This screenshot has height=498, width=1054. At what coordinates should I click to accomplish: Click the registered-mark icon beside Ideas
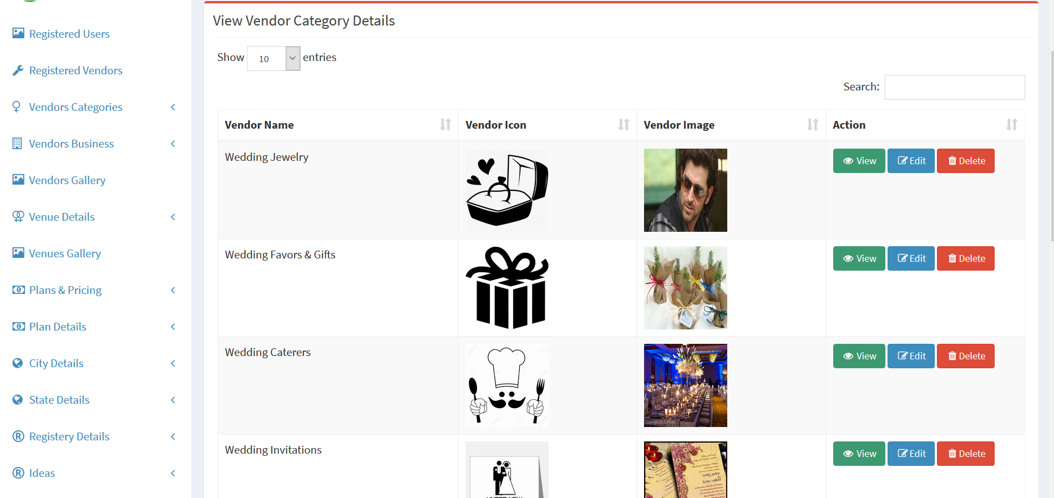pyautogui.click(x=18, y=473)
